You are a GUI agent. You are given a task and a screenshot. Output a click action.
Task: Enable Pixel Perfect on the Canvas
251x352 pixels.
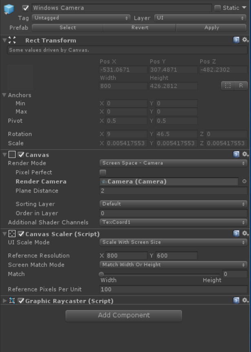click(102, 172)
